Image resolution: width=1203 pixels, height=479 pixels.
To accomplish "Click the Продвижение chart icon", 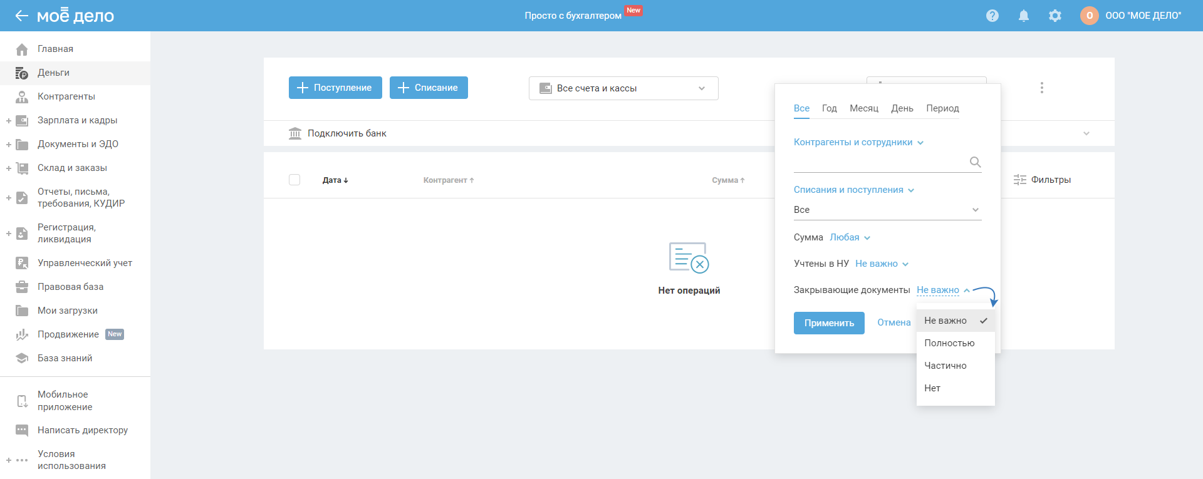I will (22, 334).
